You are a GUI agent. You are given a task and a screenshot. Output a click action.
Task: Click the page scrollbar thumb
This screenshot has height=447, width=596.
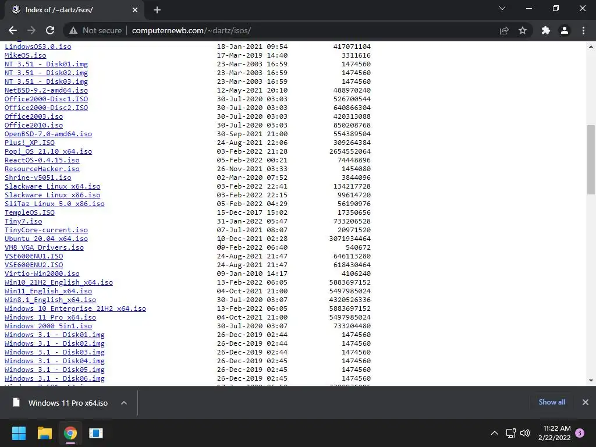pos(591,159)
